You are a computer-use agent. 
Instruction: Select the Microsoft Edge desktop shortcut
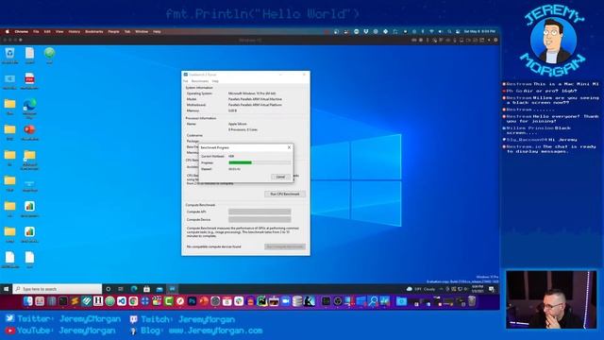pos(29,109)
